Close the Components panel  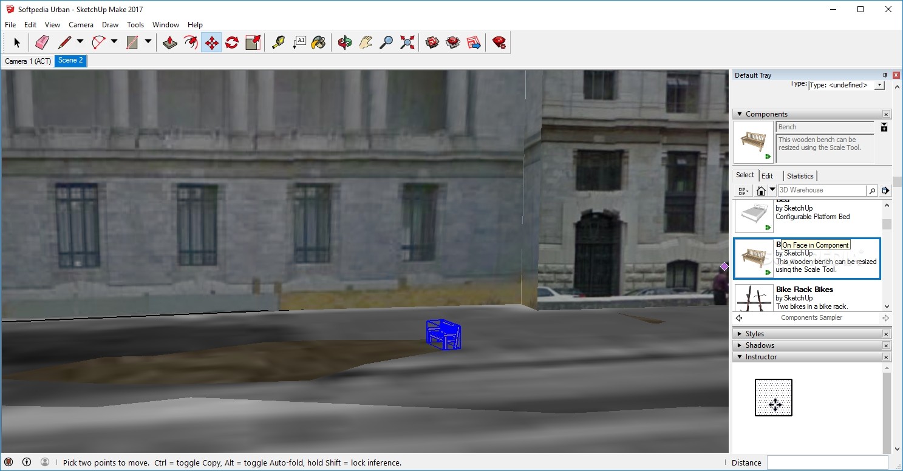coord(886,114)
